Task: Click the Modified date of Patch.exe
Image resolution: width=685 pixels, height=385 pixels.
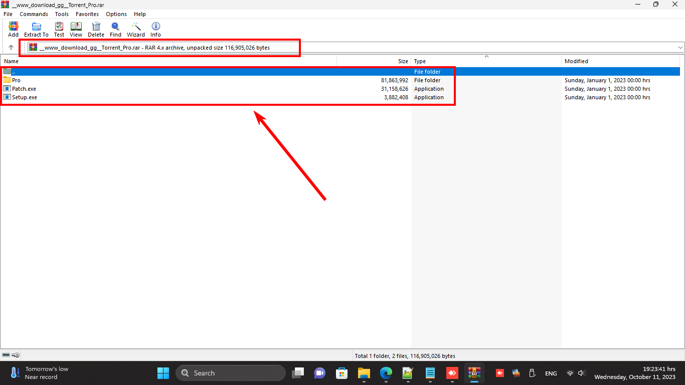Action: pos(607,89)
